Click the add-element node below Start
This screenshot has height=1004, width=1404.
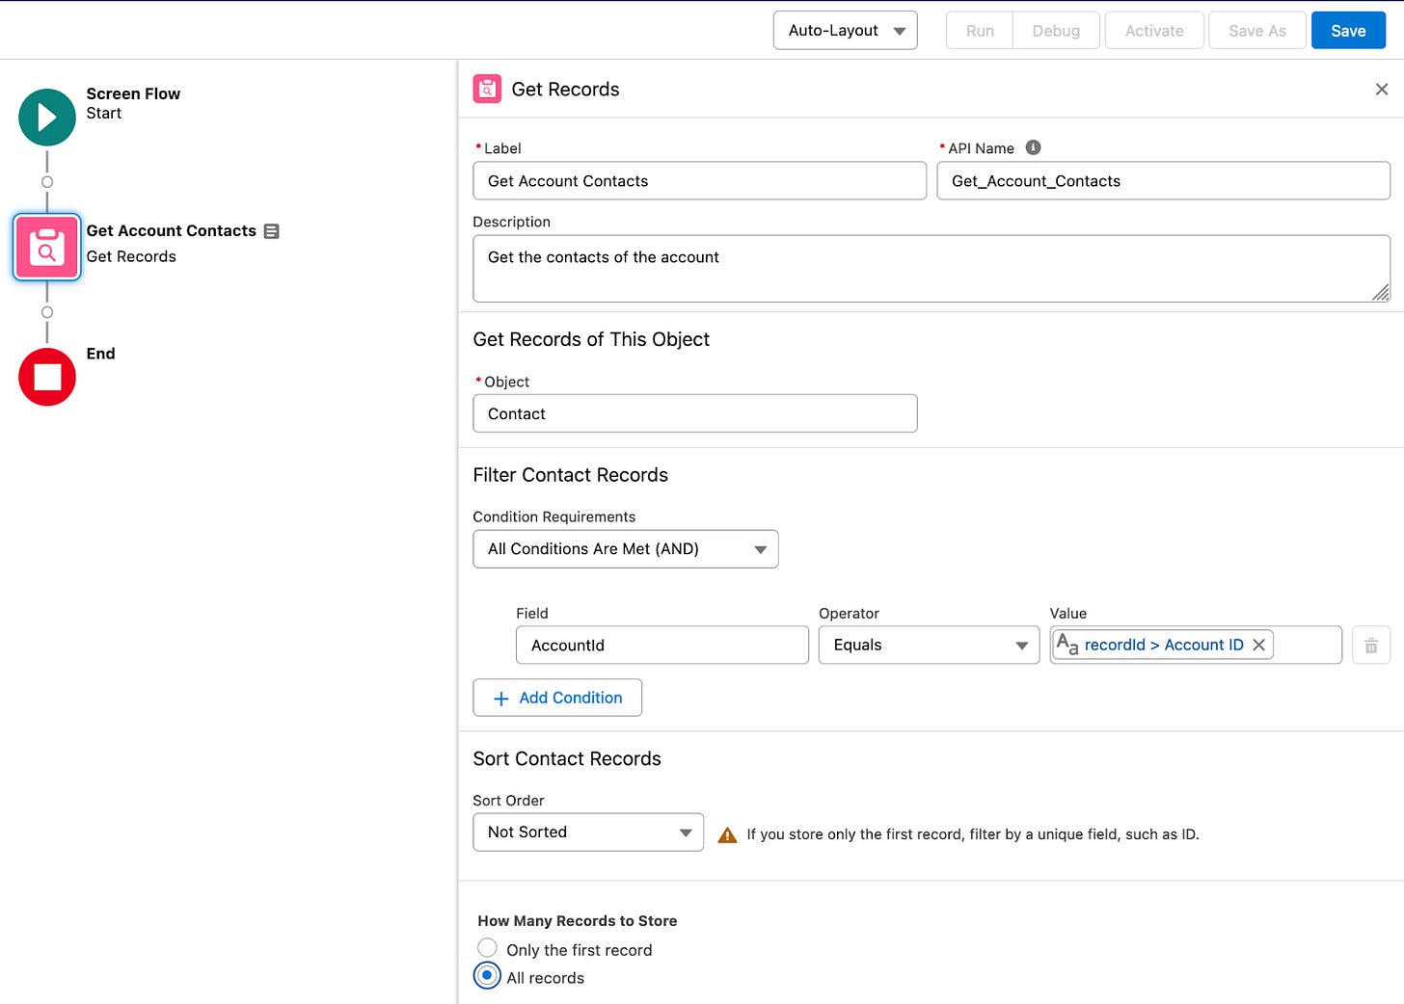coord(47,182)
